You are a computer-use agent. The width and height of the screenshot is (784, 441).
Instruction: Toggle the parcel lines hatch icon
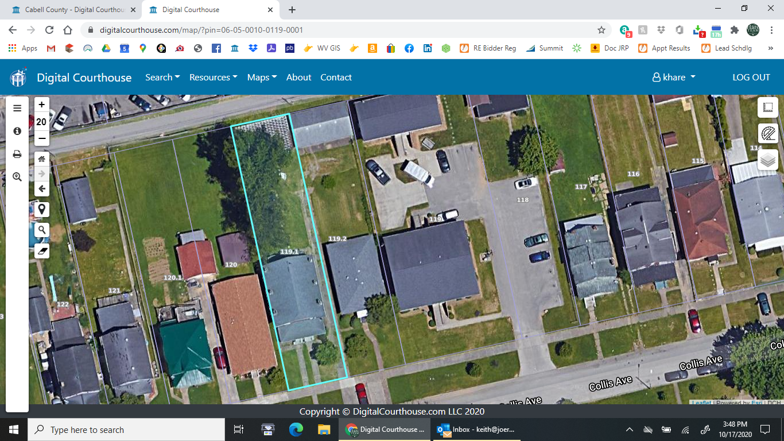pyautogui.click(x=768, y=134)
